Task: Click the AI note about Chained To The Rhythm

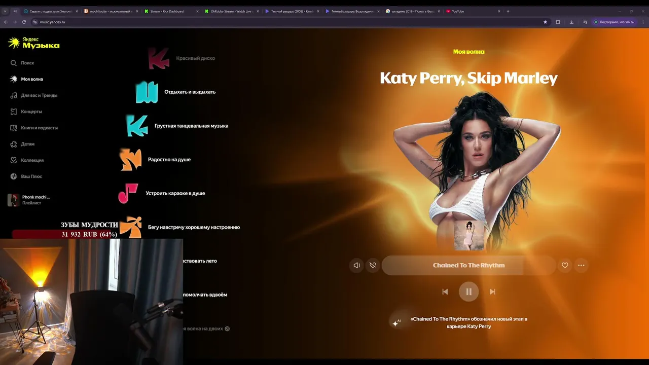Action: (468, 323)
